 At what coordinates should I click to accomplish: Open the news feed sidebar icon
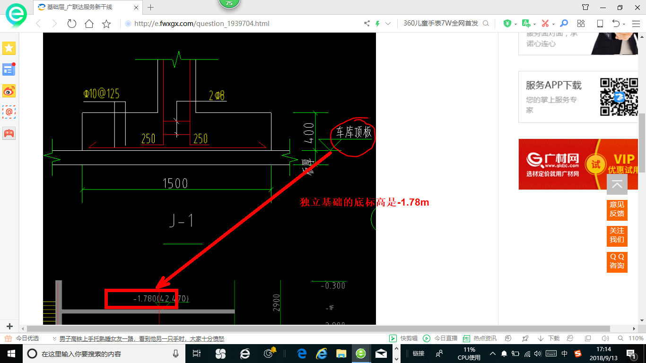coord(9,69)
